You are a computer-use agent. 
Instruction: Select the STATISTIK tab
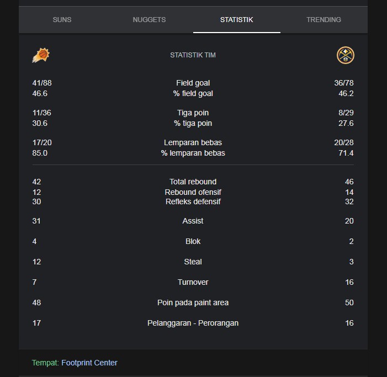click(236, 20)
